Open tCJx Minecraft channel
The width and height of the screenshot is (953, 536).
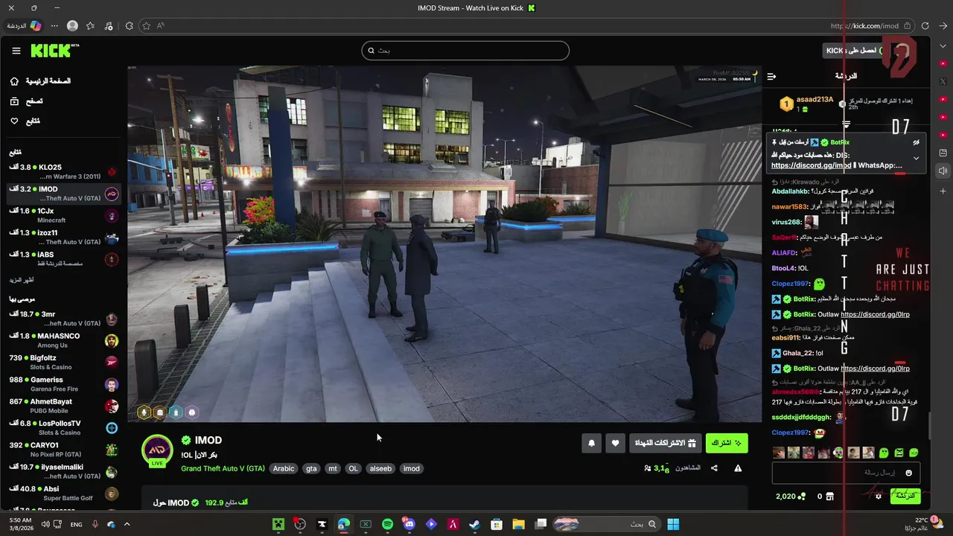pos(63,215)
